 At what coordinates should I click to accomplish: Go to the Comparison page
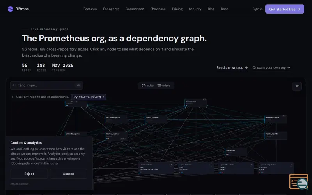point(135,9)
